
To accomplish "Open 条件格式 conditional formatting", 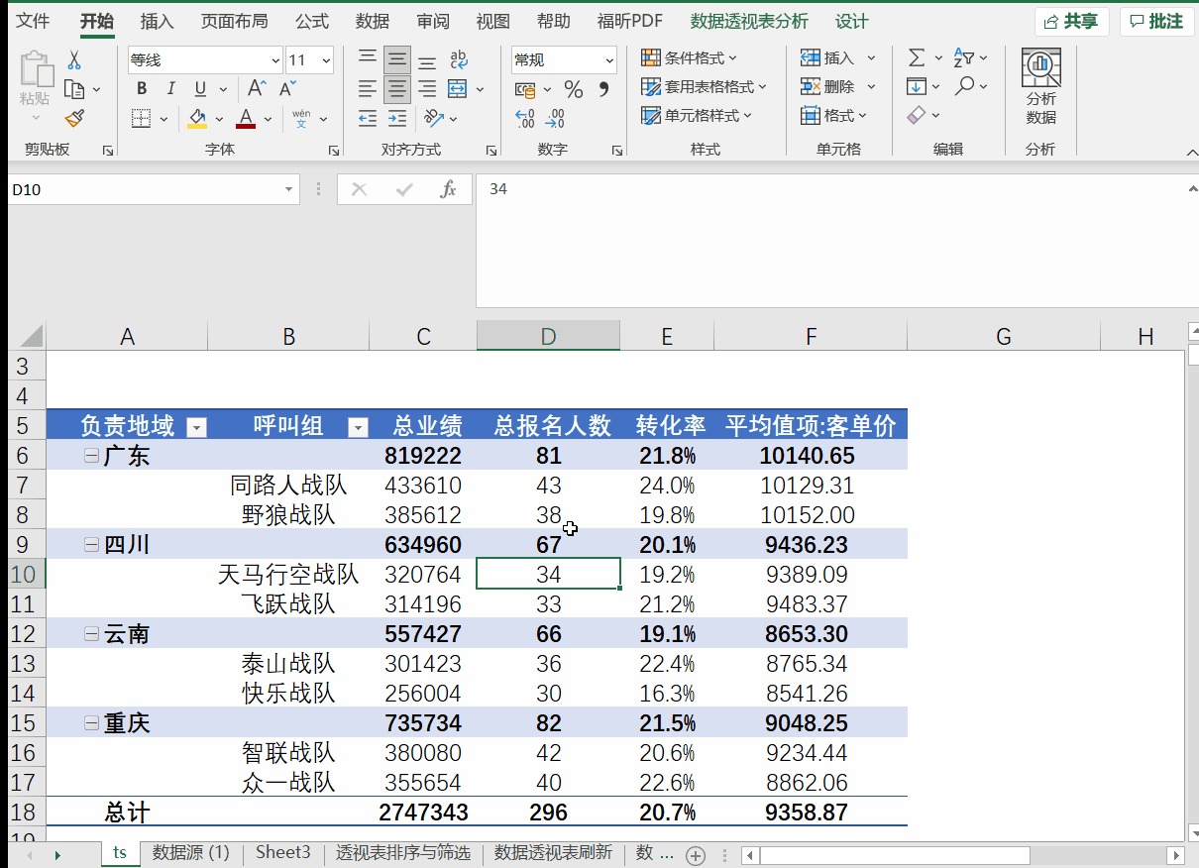I will [689, 58].
